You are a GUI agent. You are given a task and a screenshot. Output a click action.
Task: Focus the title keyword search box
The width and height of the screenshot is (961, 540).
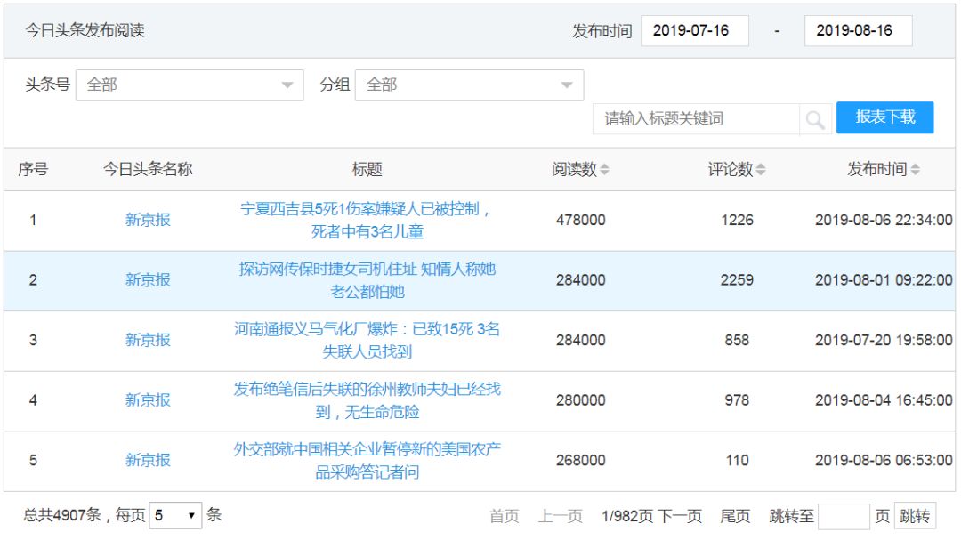coord(696,119)
